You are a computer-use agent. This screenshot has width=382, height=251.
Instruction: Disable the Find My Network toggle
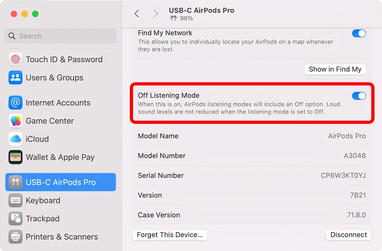(x=359, y=33)
